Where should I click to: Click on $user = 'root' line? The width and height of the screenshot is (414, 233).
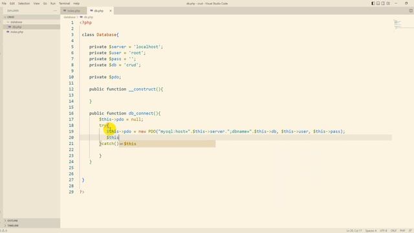tap(117, 53)
